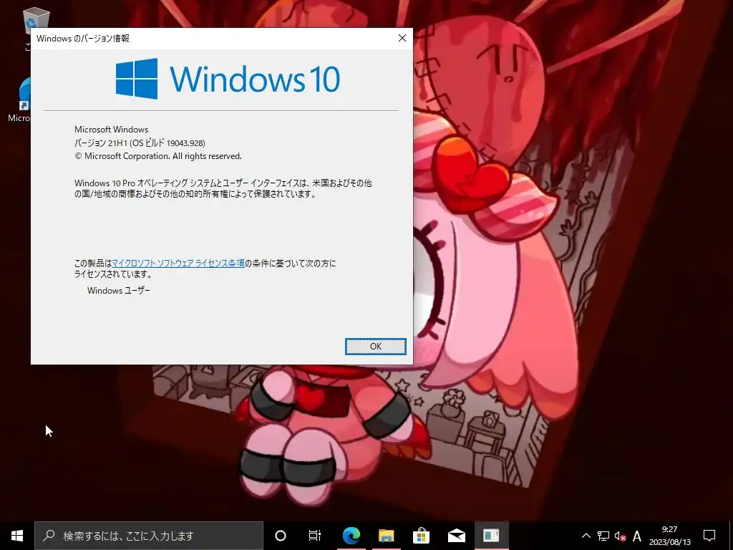Open Cortana from the taskbar circle icon
The image size is (733, 550).
click(281, 536)
